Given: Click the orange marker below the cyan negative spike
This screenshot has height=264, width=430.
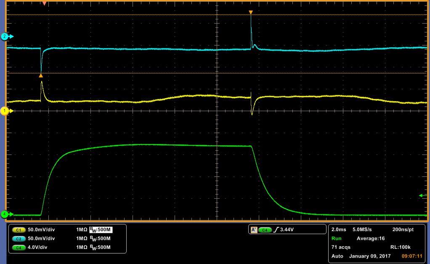Looking at the screenshot, I should (x=41, y=75).
